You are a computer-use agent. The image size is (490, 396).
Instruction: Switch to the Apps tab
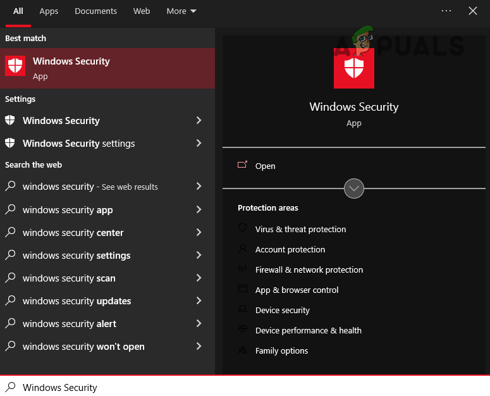click(49, 11)
